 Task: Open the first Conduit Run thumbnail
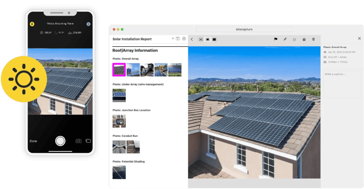pyautogui.click(x=119, y=147)
